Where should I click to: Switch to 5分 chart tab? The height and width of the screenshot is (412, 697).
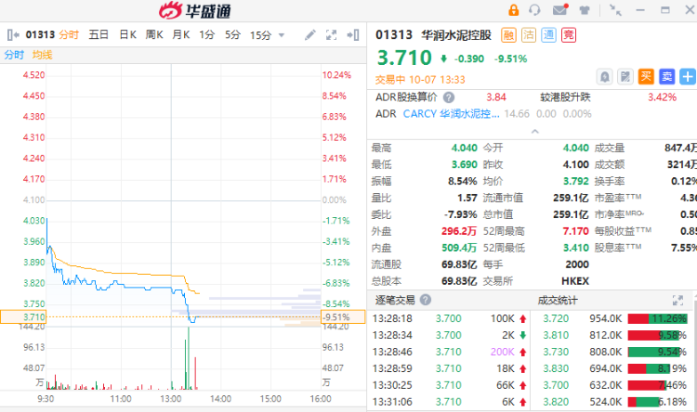click(x=232, y=35)
